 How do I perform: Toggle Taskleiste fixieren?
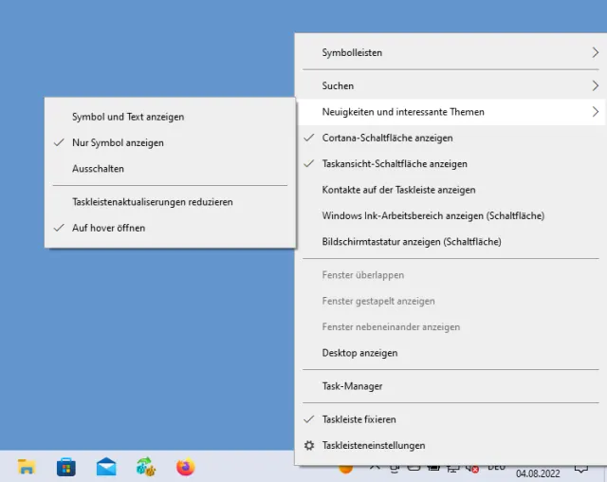pos(359,418)
